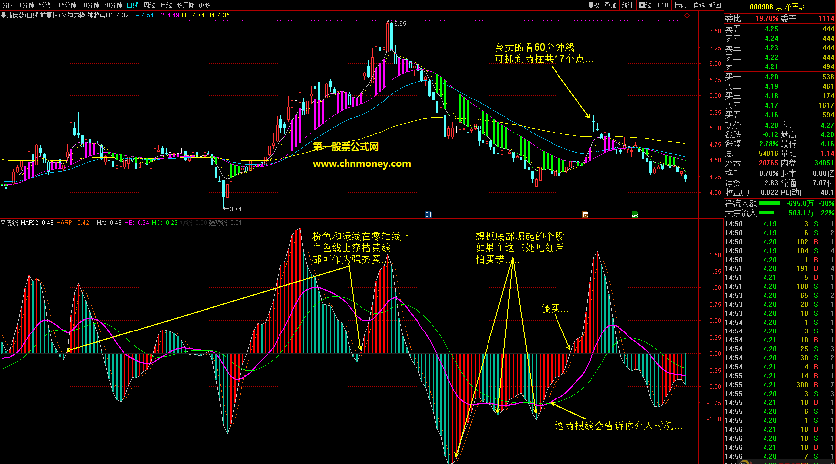Open the 傻线 sub-chart indicator dropdown triangle
836x464 pixels.
3,223
